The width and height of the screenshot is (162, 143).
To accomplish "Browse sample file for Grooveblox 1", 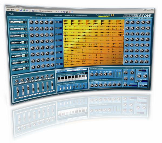I will pyautogui.click(x=22, y=22).
